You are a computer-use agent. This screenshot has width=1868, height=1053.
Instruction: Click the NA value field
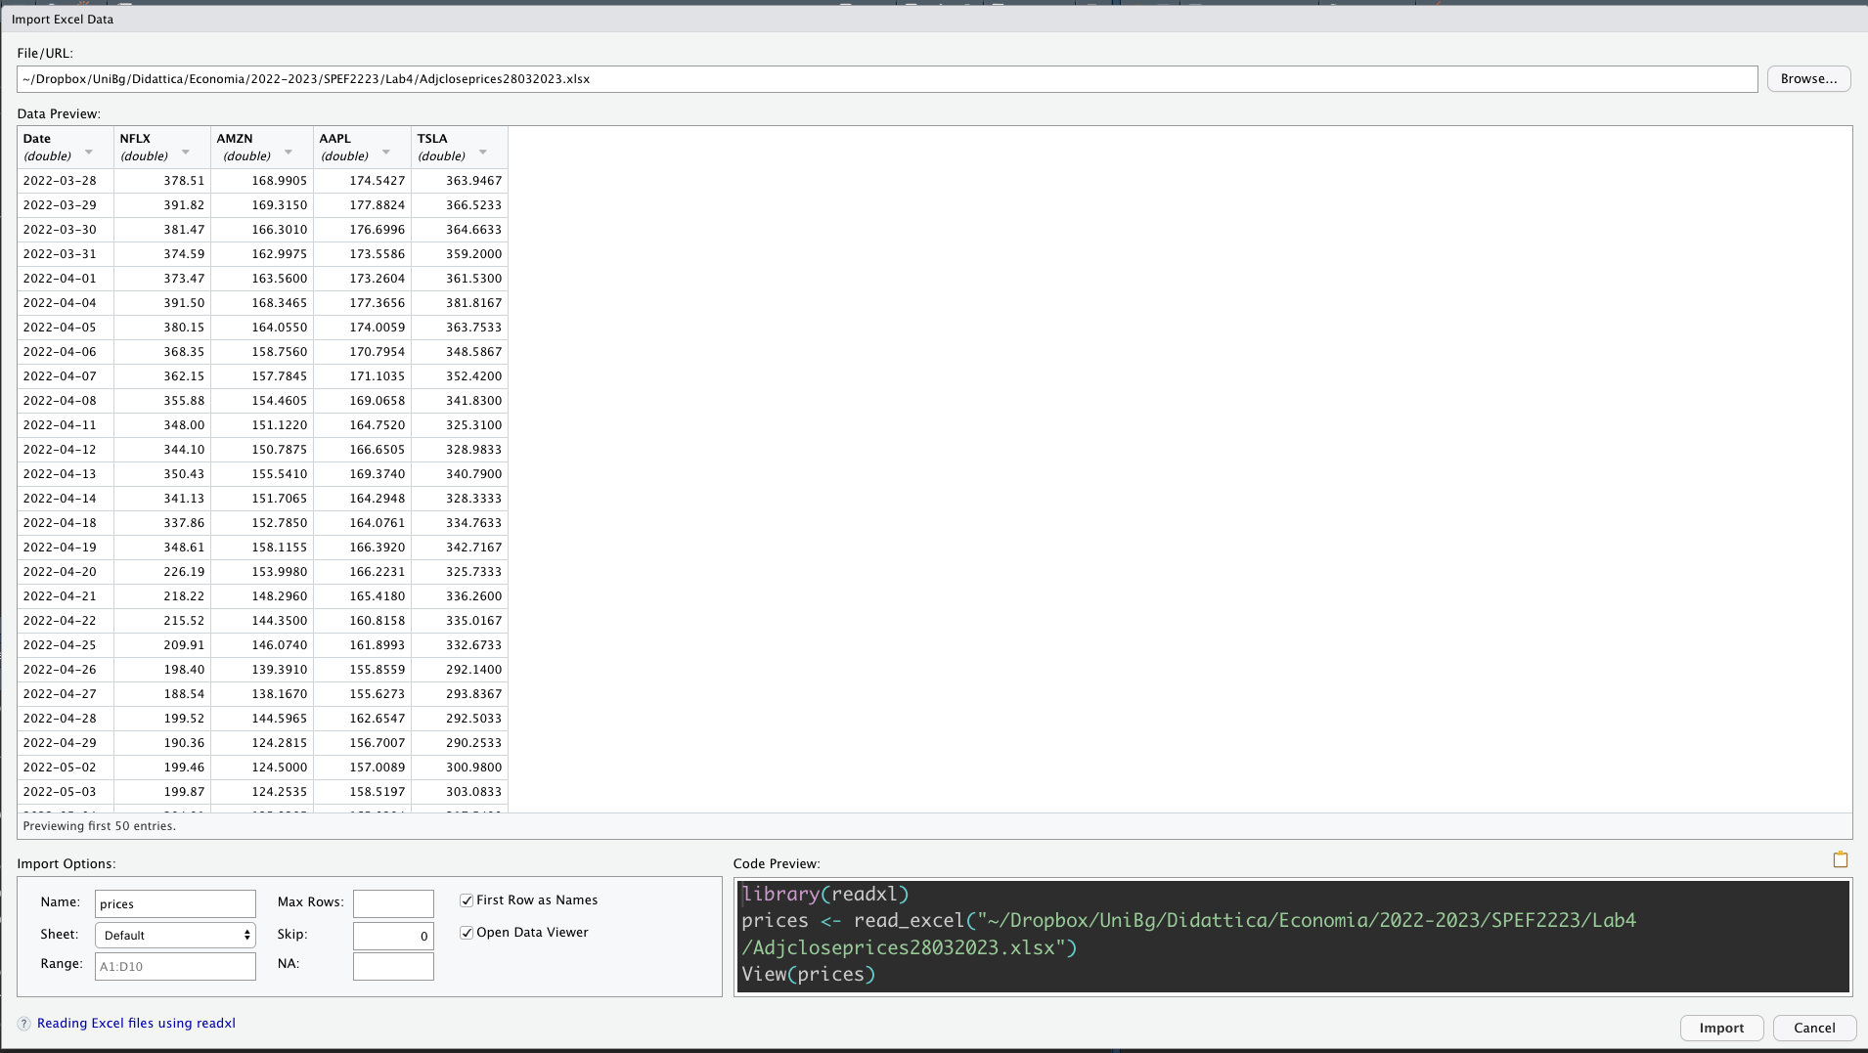pos(393,967)
